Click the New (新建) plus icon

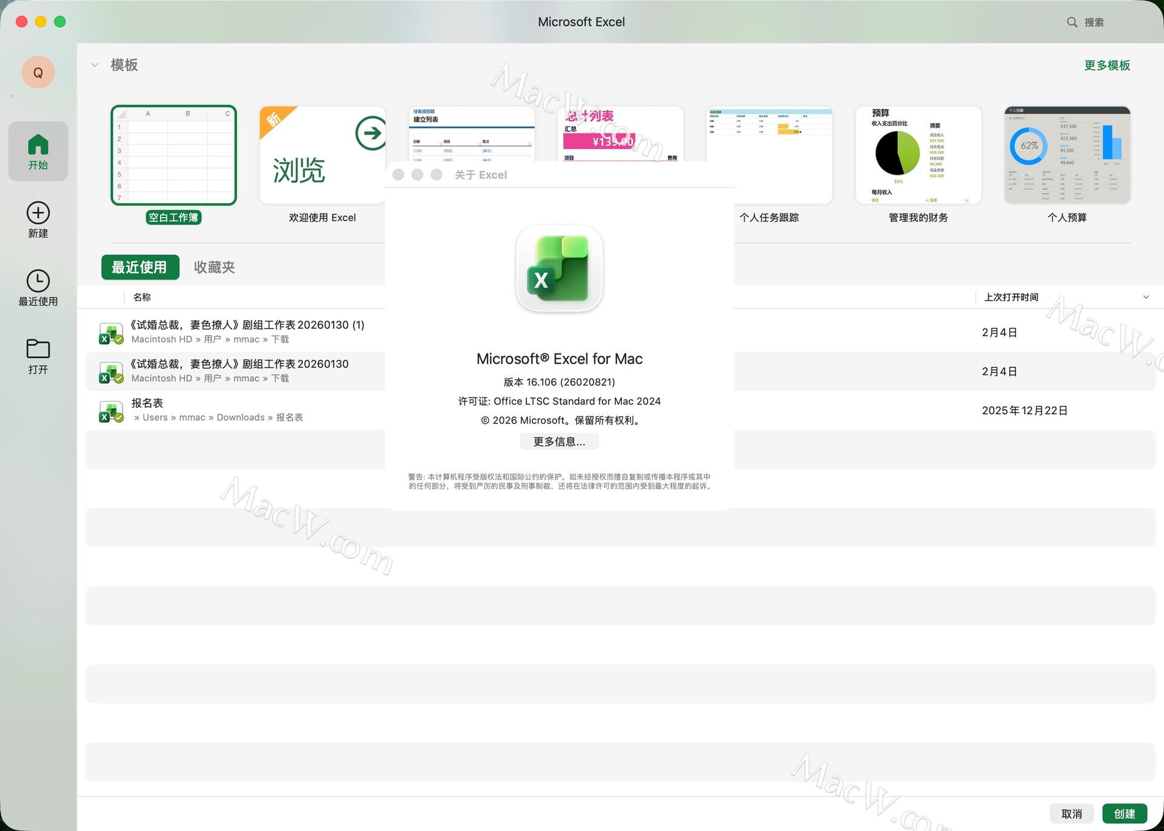(x=38, y=213)
